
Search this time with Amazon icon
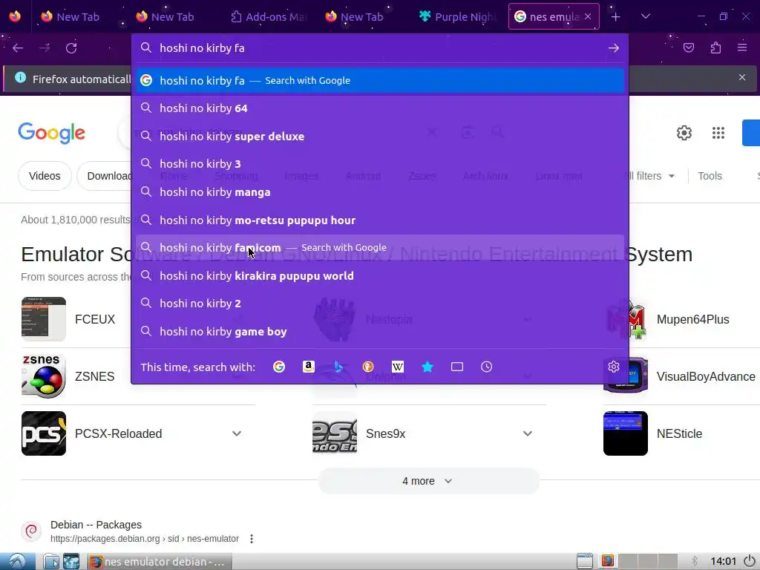click(308, 367)
